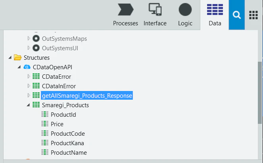Select the ProductId attribute
Viewport: 263px width, 163px height.
coord(63,115)
